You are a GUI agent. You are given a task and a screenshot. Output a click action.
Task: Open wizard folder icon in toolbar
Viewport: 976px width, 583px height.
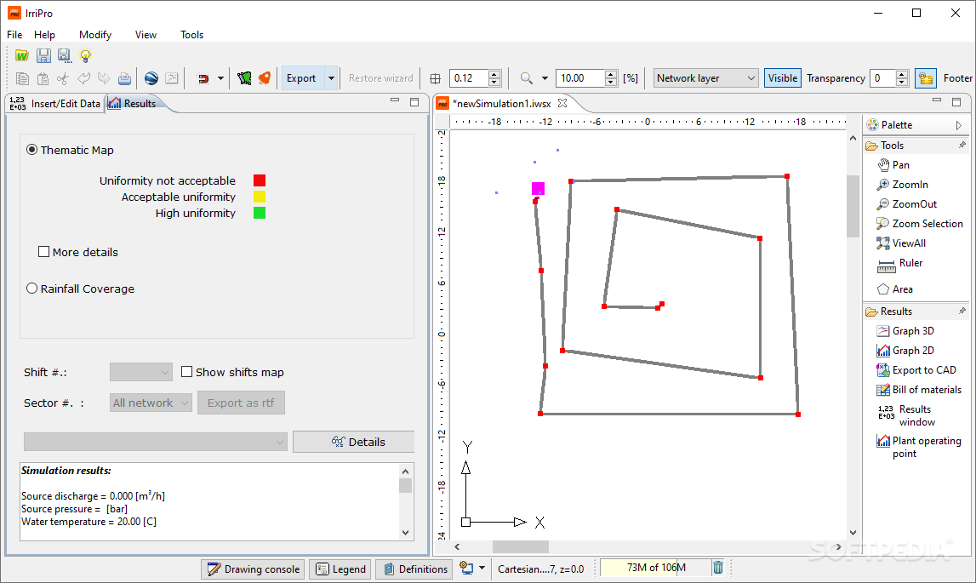[x=22, y=56]
